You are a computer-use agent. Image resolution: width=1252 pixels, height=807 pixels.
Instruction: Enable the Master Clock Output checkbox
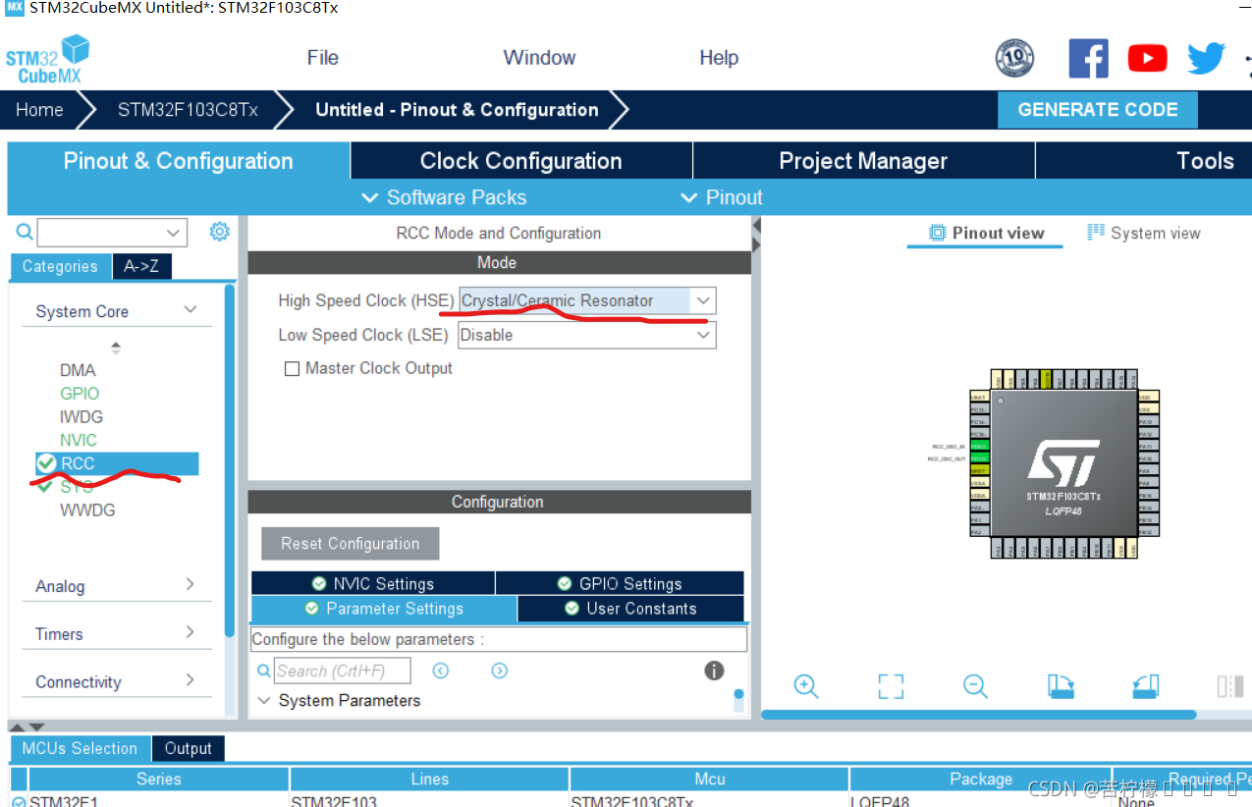tap(292, 369)
